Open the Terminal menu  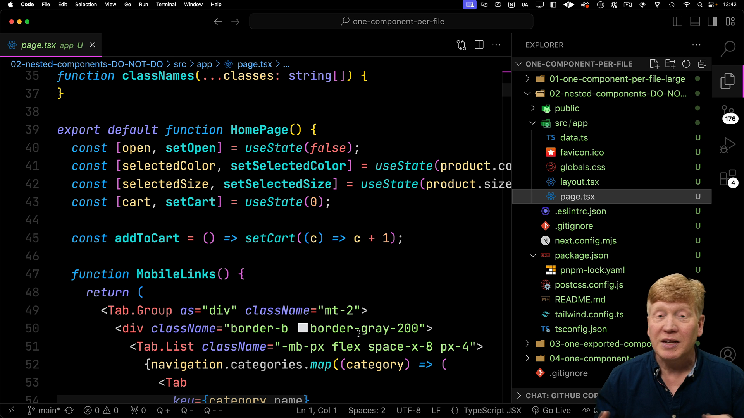coord(166,5)
